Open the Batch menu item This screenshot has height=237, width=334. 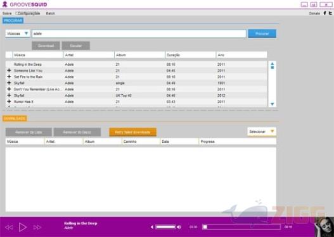51,13
